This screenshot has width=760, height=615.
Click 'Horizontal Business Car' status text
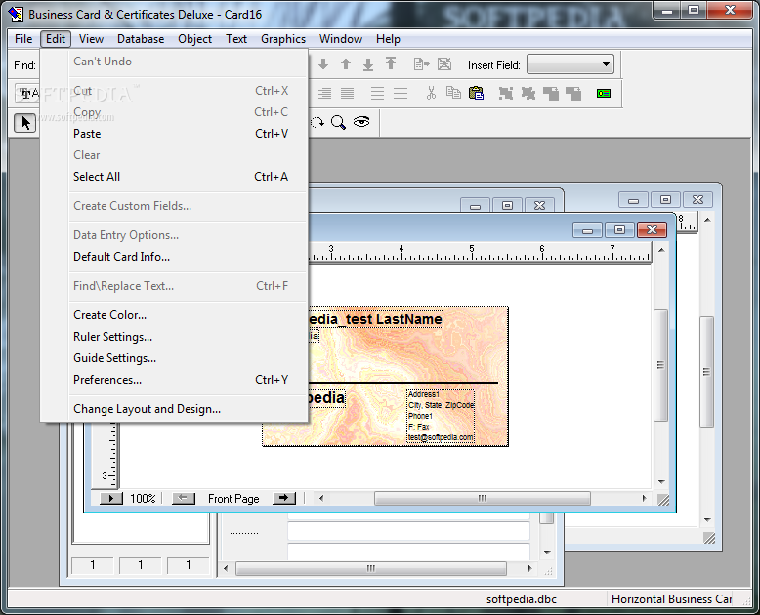[671, 599]
